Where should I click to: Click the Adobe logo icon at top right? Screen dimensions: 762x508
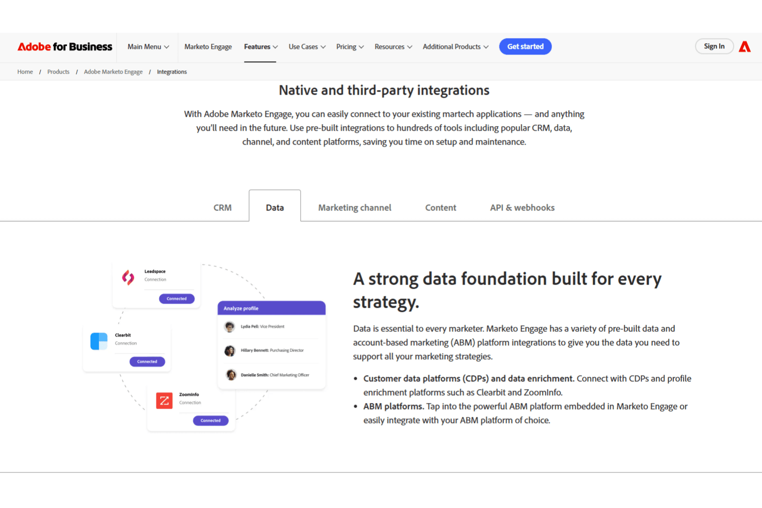pos(744,47)
